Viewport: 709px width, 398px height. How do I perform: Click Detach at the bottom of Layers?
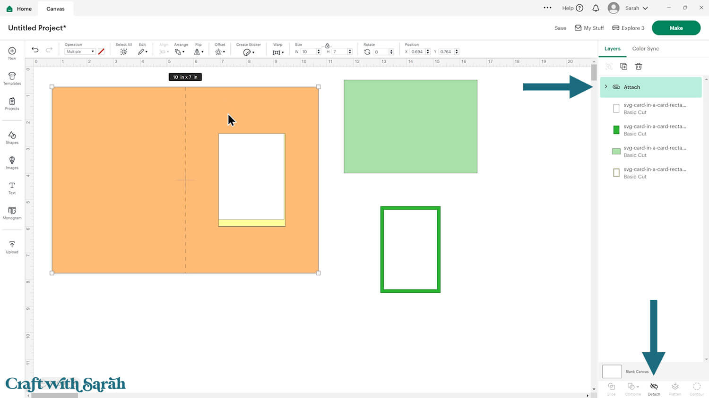(654, 389)
